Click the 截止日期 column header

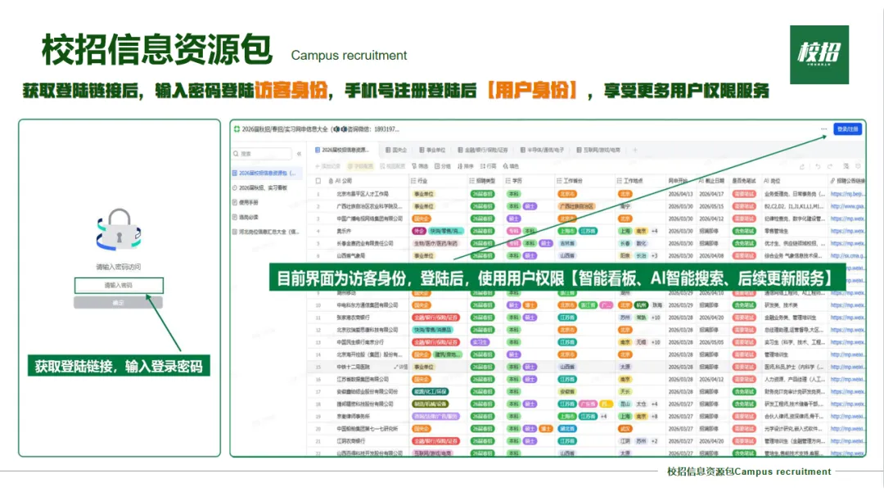[x=712, y=181]
